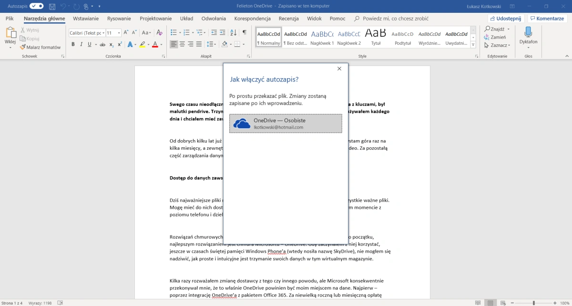This screenshot has width=572, height=306.
Task: Apply the red font color
Action: click(x=155, y=44)
